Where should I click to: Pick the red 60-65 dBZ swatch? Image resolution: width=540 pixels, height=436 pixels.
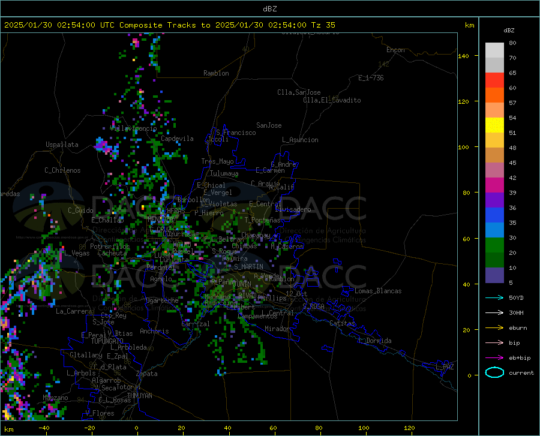pos(494,80)
